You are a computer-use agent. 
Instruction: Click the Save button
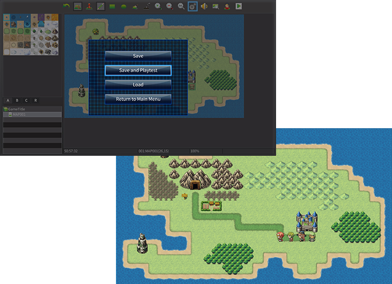pyautogui.click(x=138, y=56)
